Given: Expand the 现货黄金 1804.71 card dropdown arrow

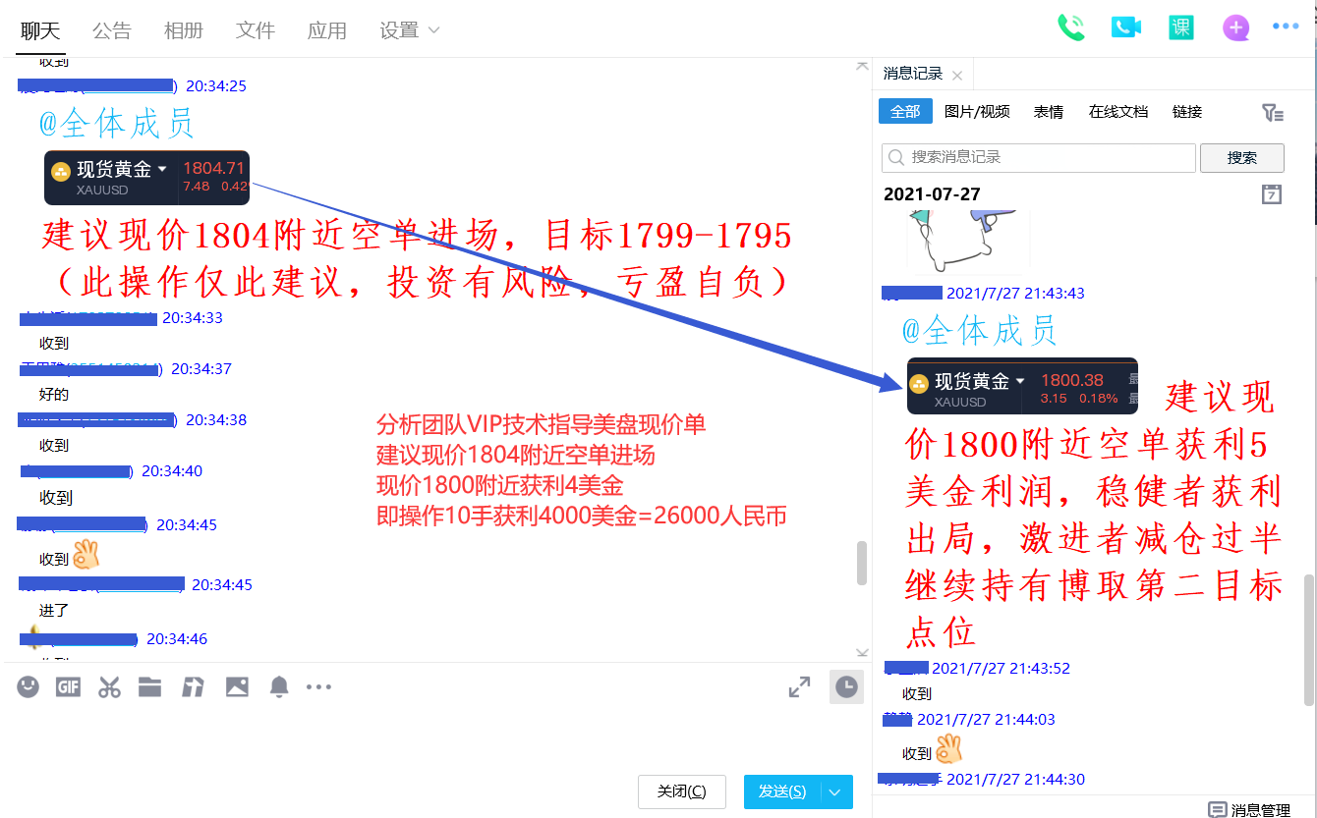Looking at the screenshot, I should click(x=162, y=169).
